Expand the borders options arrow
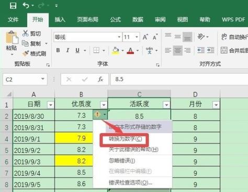Viewport: 248px width, 192px height. (104, 51)
